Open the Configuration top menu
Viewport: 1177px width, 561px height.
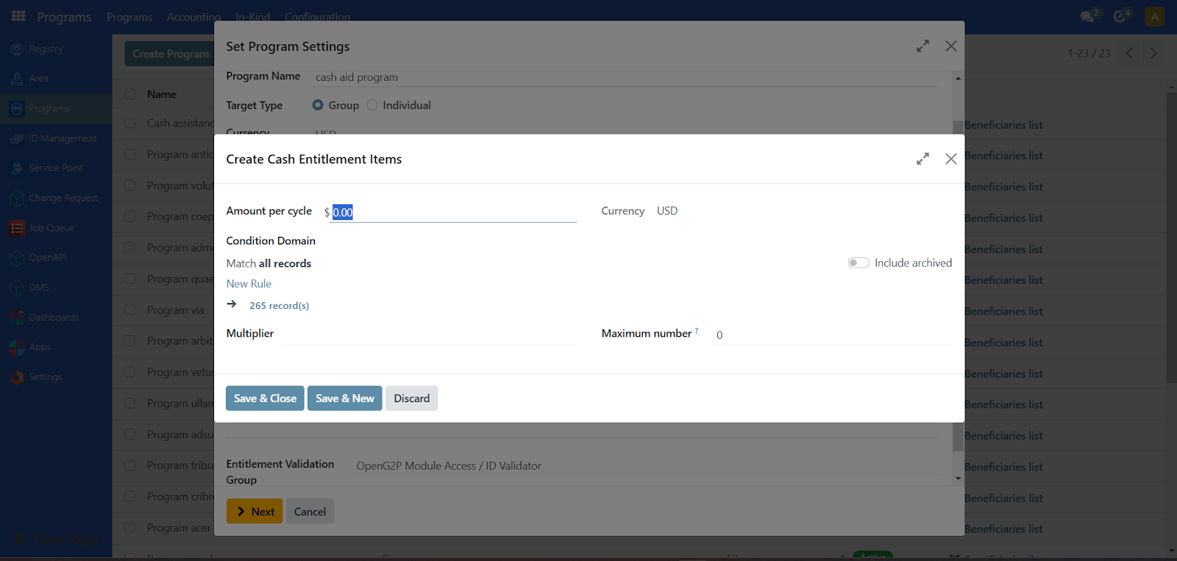tap(317, 17)
